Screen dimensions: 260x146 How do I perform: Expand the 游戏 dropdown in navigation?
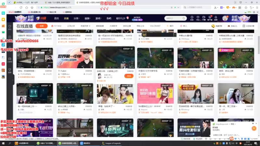coord(98,18)
